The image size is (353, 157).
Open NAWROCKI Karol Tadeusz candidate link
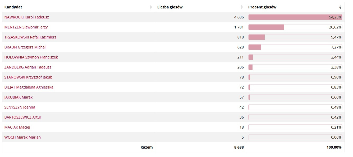pos(27,17)
